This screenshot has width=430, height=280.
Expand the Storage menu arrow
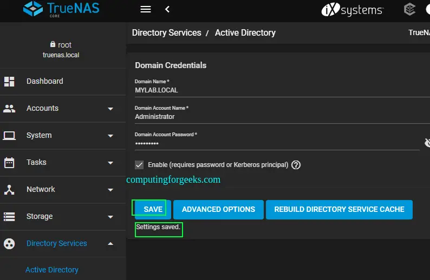pos(110,217)
